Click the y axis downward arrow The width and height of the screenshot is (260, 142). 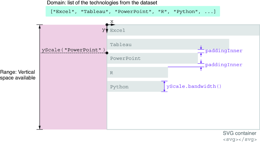pos(107,29)
